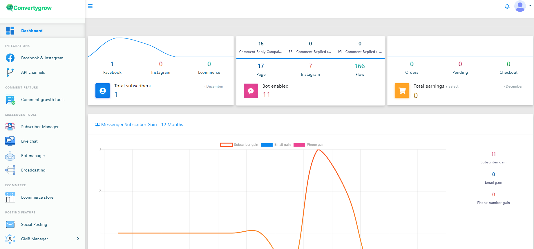
Task: Click the Ecommerce store shop icon
Action: [10, 197]
